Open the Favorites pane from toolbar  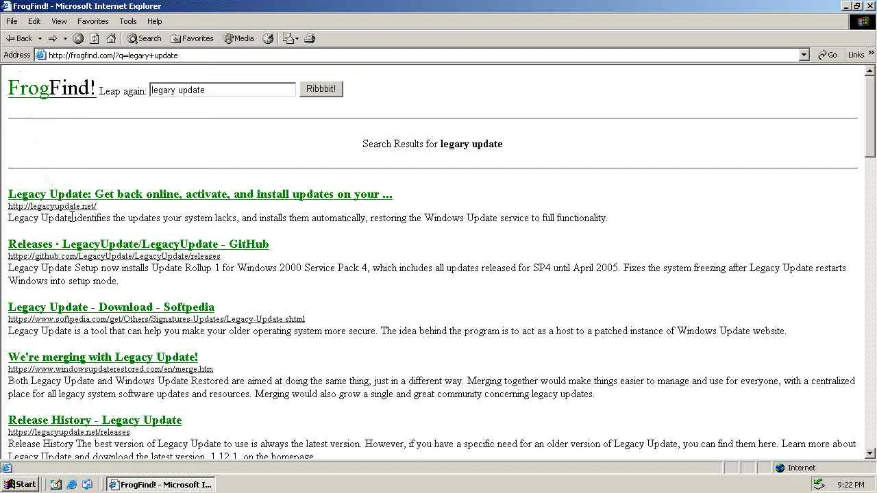click(x=193, y=38)
